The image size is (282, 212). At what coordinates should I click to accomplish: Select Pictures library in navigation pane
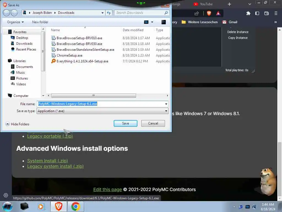coord(22,78)
